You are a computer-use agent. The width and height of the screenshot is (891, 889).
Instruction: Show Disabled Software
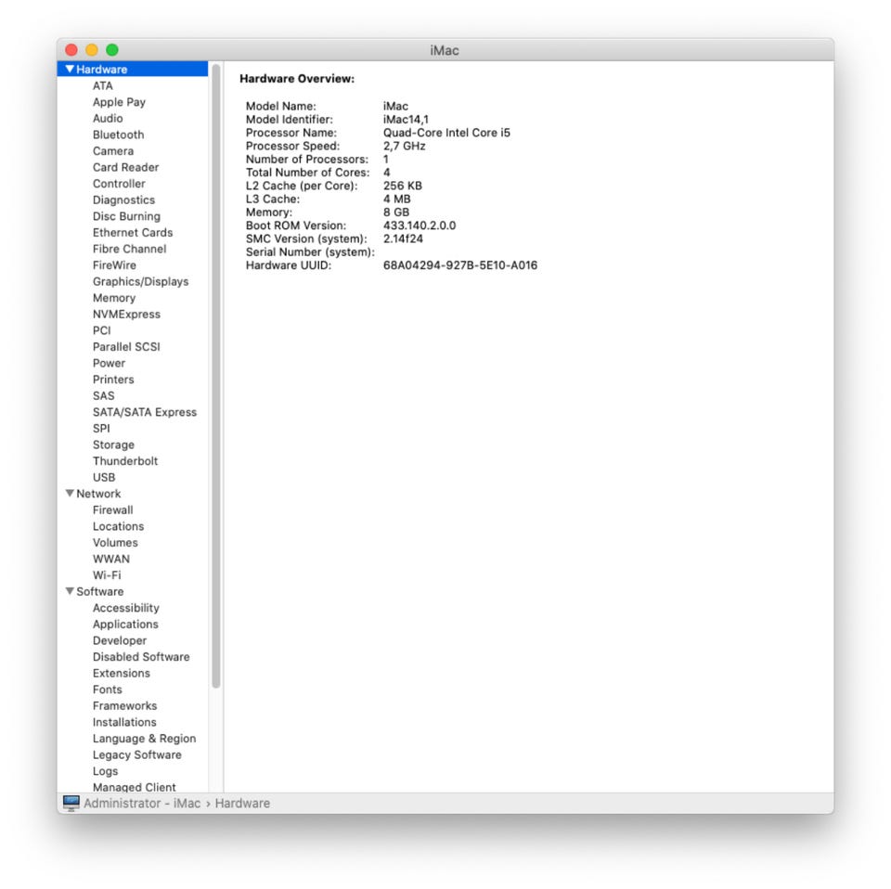tap(141, 657)
